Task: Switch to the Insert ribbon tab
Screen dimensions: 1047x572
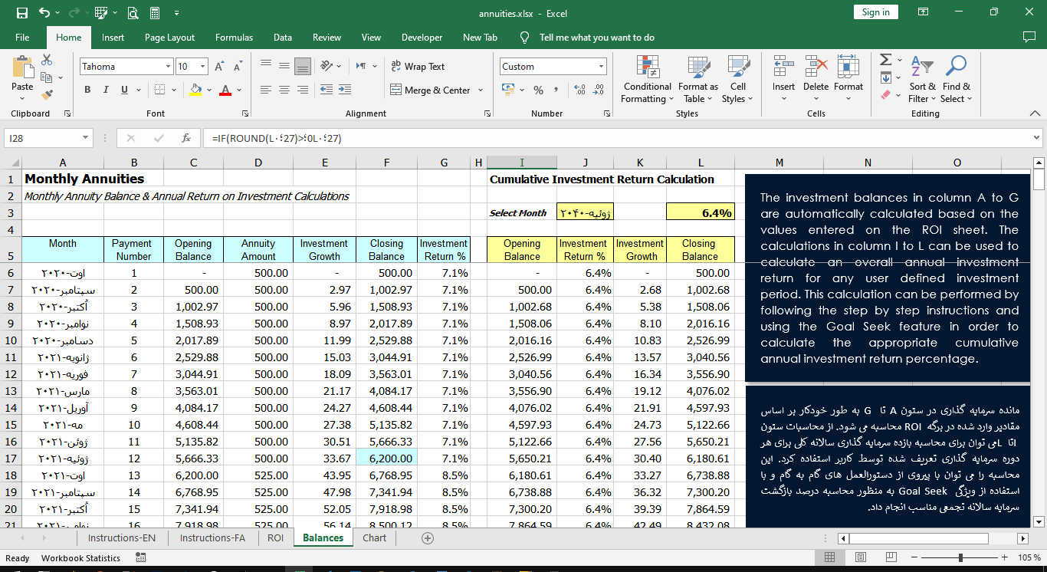Action: click(113, 38)
